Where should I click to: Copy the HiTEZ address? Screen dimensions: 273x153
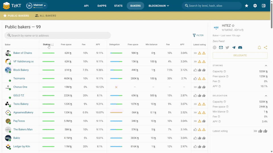click(x=243, y=30)
